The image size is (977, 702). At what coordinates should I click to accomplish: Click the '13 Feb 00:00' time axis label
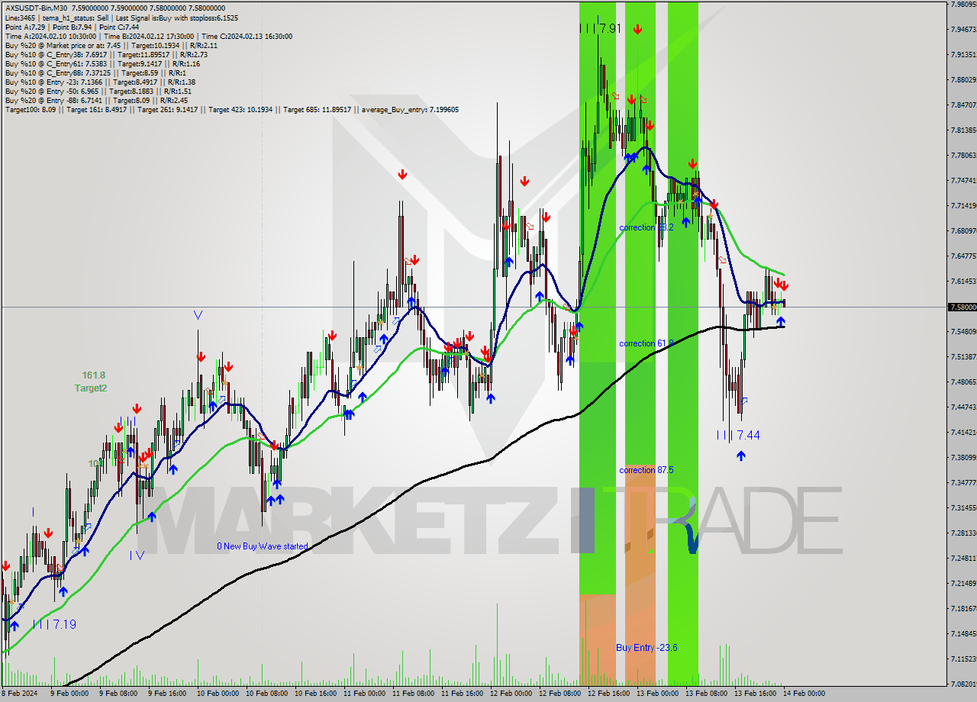[x=657, y=694]
